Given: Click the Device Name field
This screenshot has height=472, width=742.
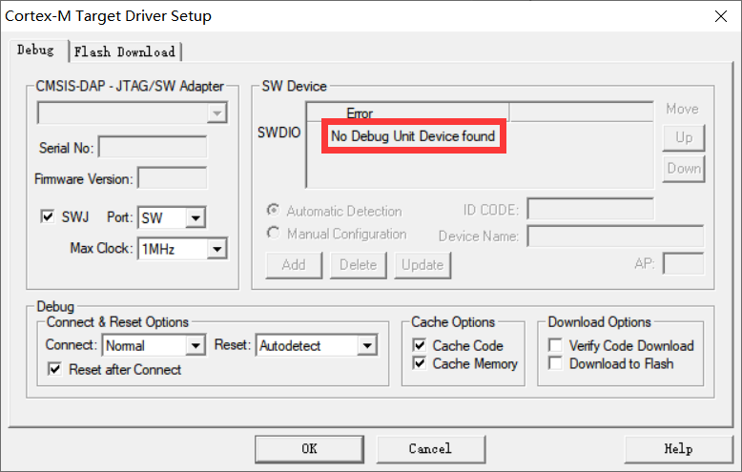Looking at the screenshot, I should (x=615, y=236).
